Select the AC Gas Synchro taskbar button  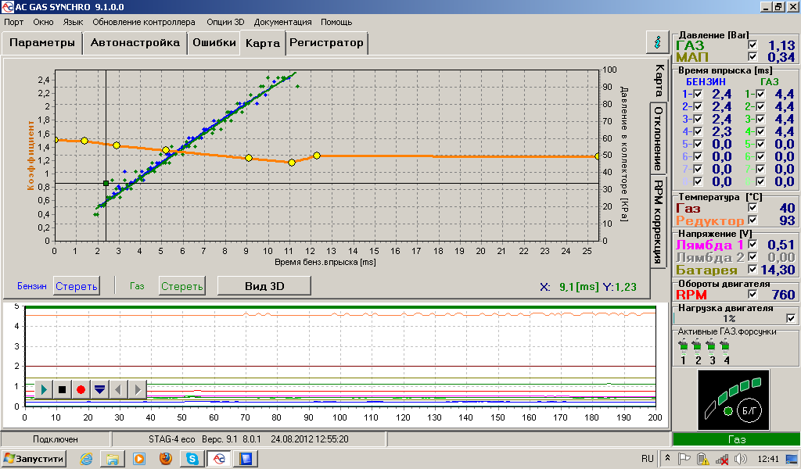[x=219, y=459]
